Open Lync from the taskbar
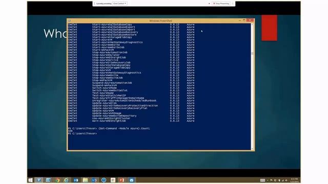This screenshot has height=184, width=328. click(x=94, y=180)
